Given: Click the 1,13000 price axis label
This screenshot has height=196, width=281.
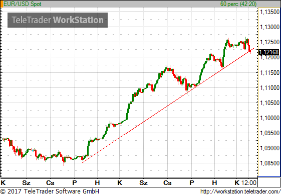Looking at the screenshot, I should click(x=269, y=27).
